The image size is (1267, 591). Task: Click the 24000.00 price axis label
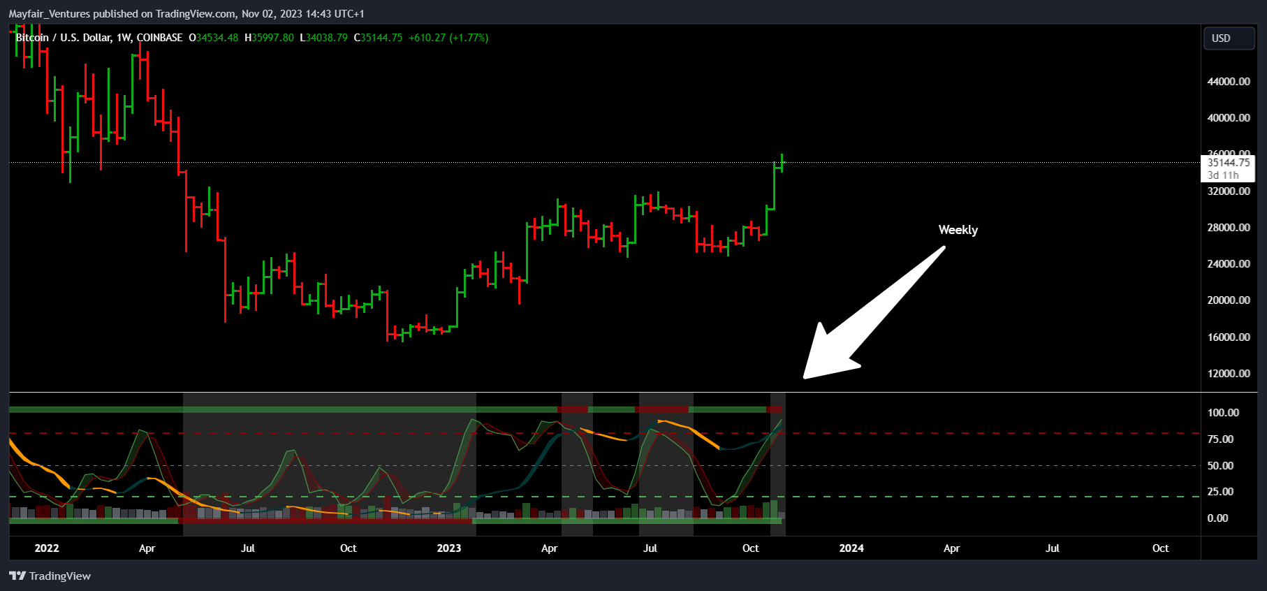point(1229,264)
